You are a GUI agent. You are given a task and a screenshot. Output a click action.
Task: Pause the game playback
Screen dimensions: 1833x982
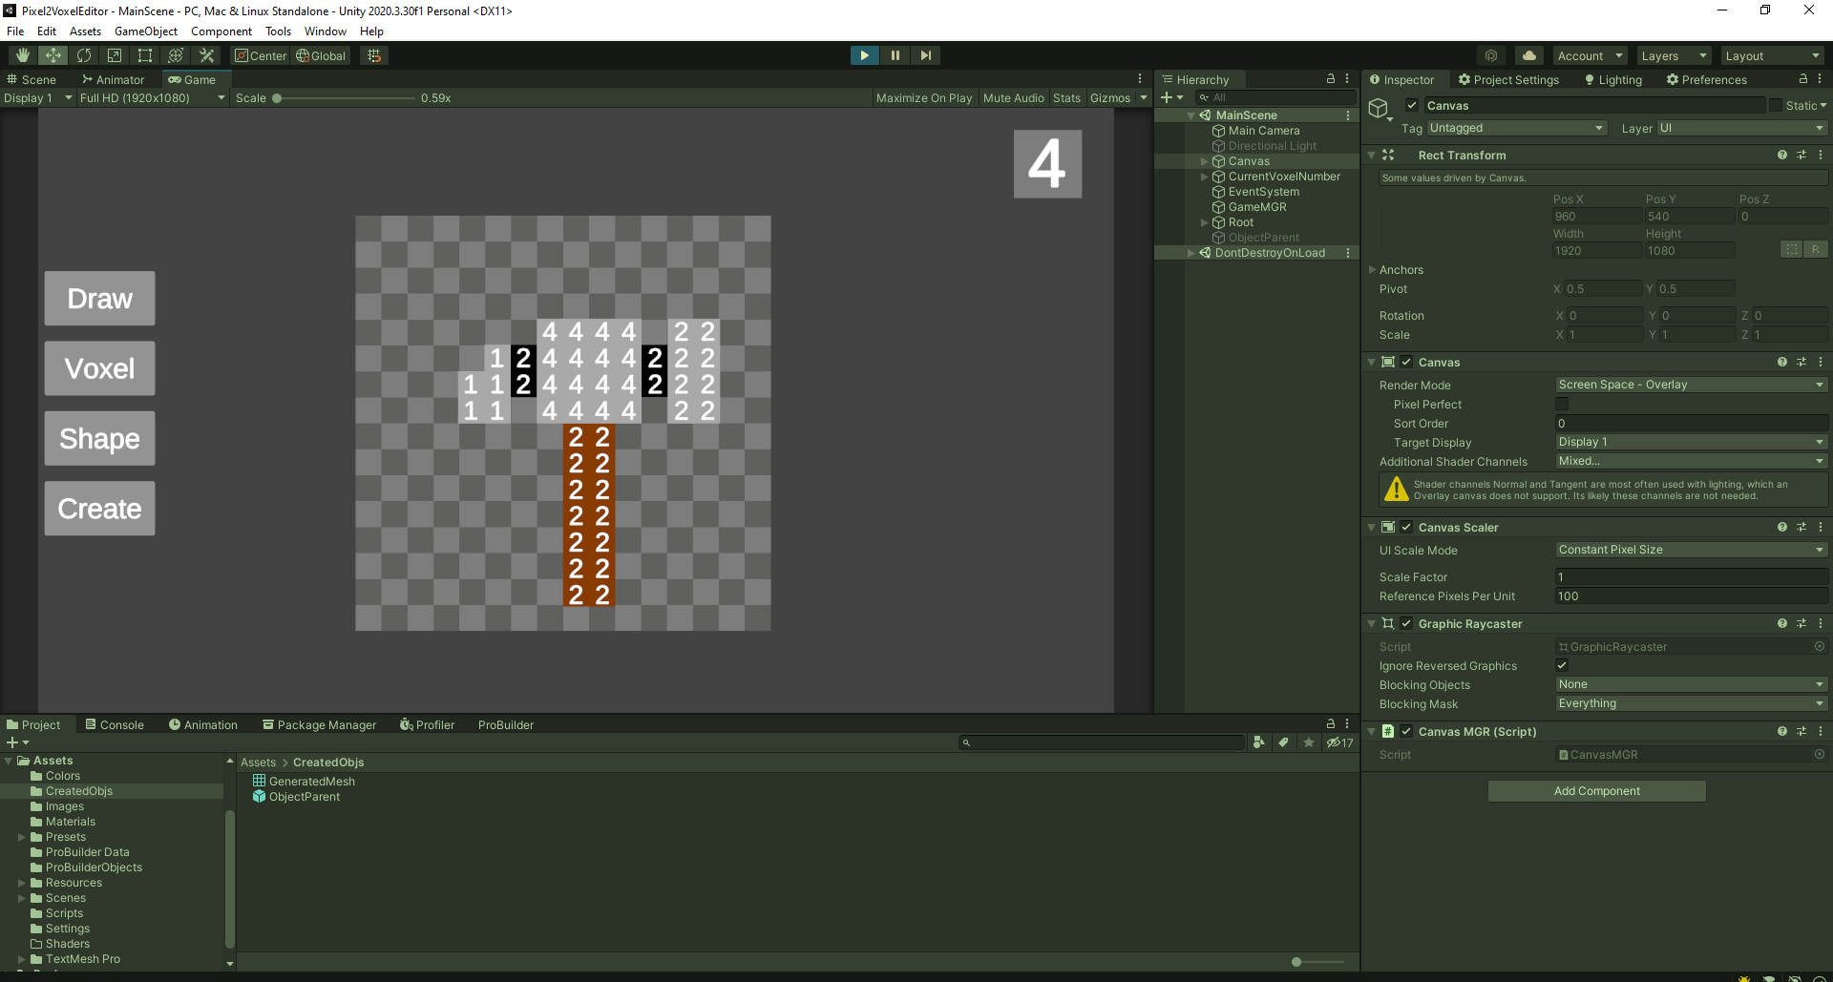pyautogui.click(x=895, y=55)
